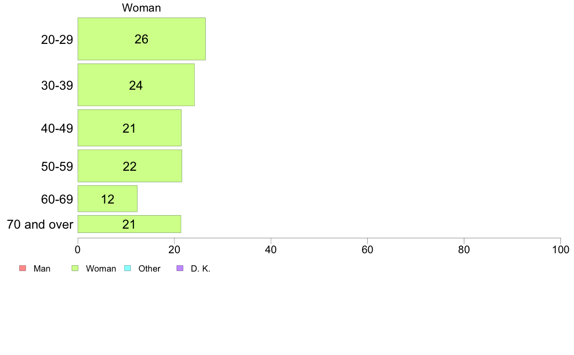Click the 100 tick on the x-axis

[560, 250]
